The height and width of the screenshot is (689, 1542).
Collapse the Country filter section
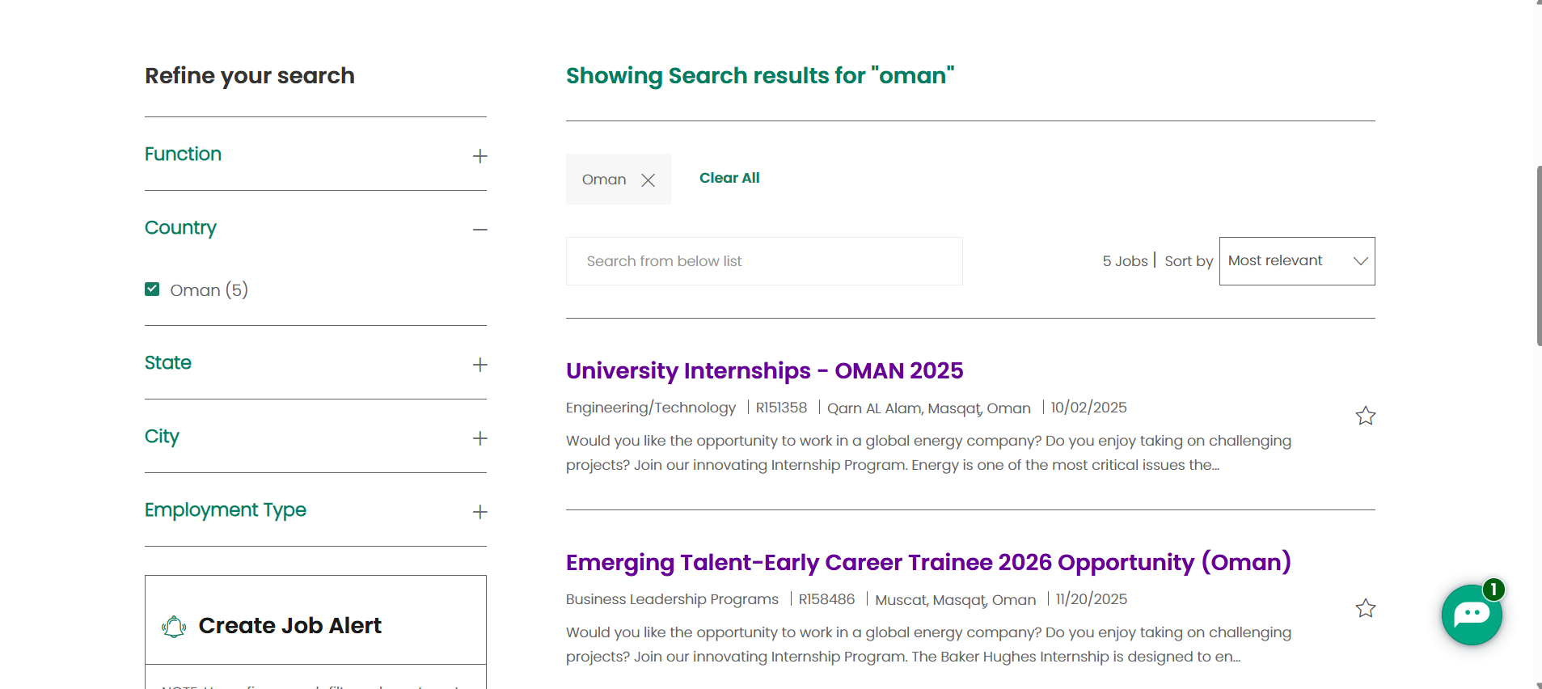click(479, 230)
